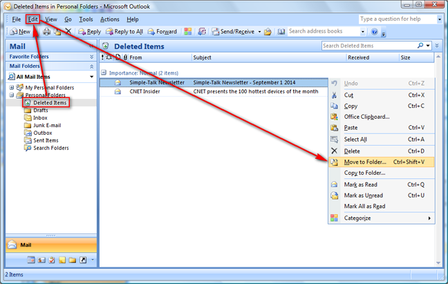Viewport: 448px width, 284px height.
Task: Click the New mail button
Action: [x=19, y=32]
